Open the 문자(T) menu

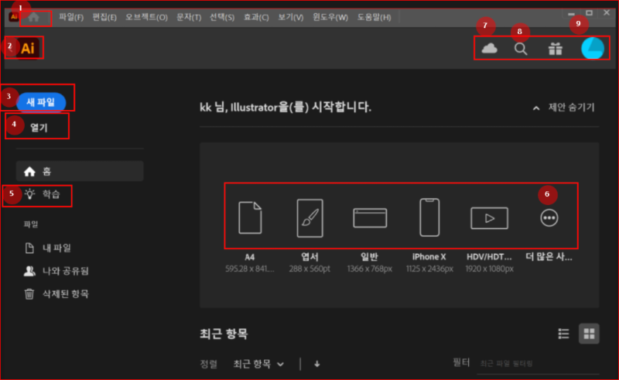(x=189, y=17)
